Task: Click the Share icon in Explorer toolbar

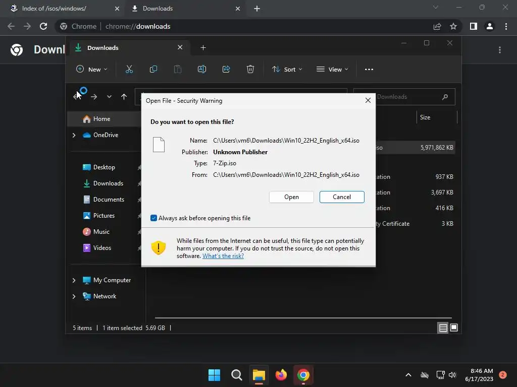Action: click(226, 69)
